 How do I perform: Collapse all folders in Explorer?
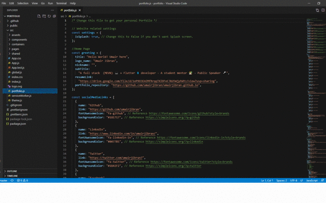click(55, 16)
